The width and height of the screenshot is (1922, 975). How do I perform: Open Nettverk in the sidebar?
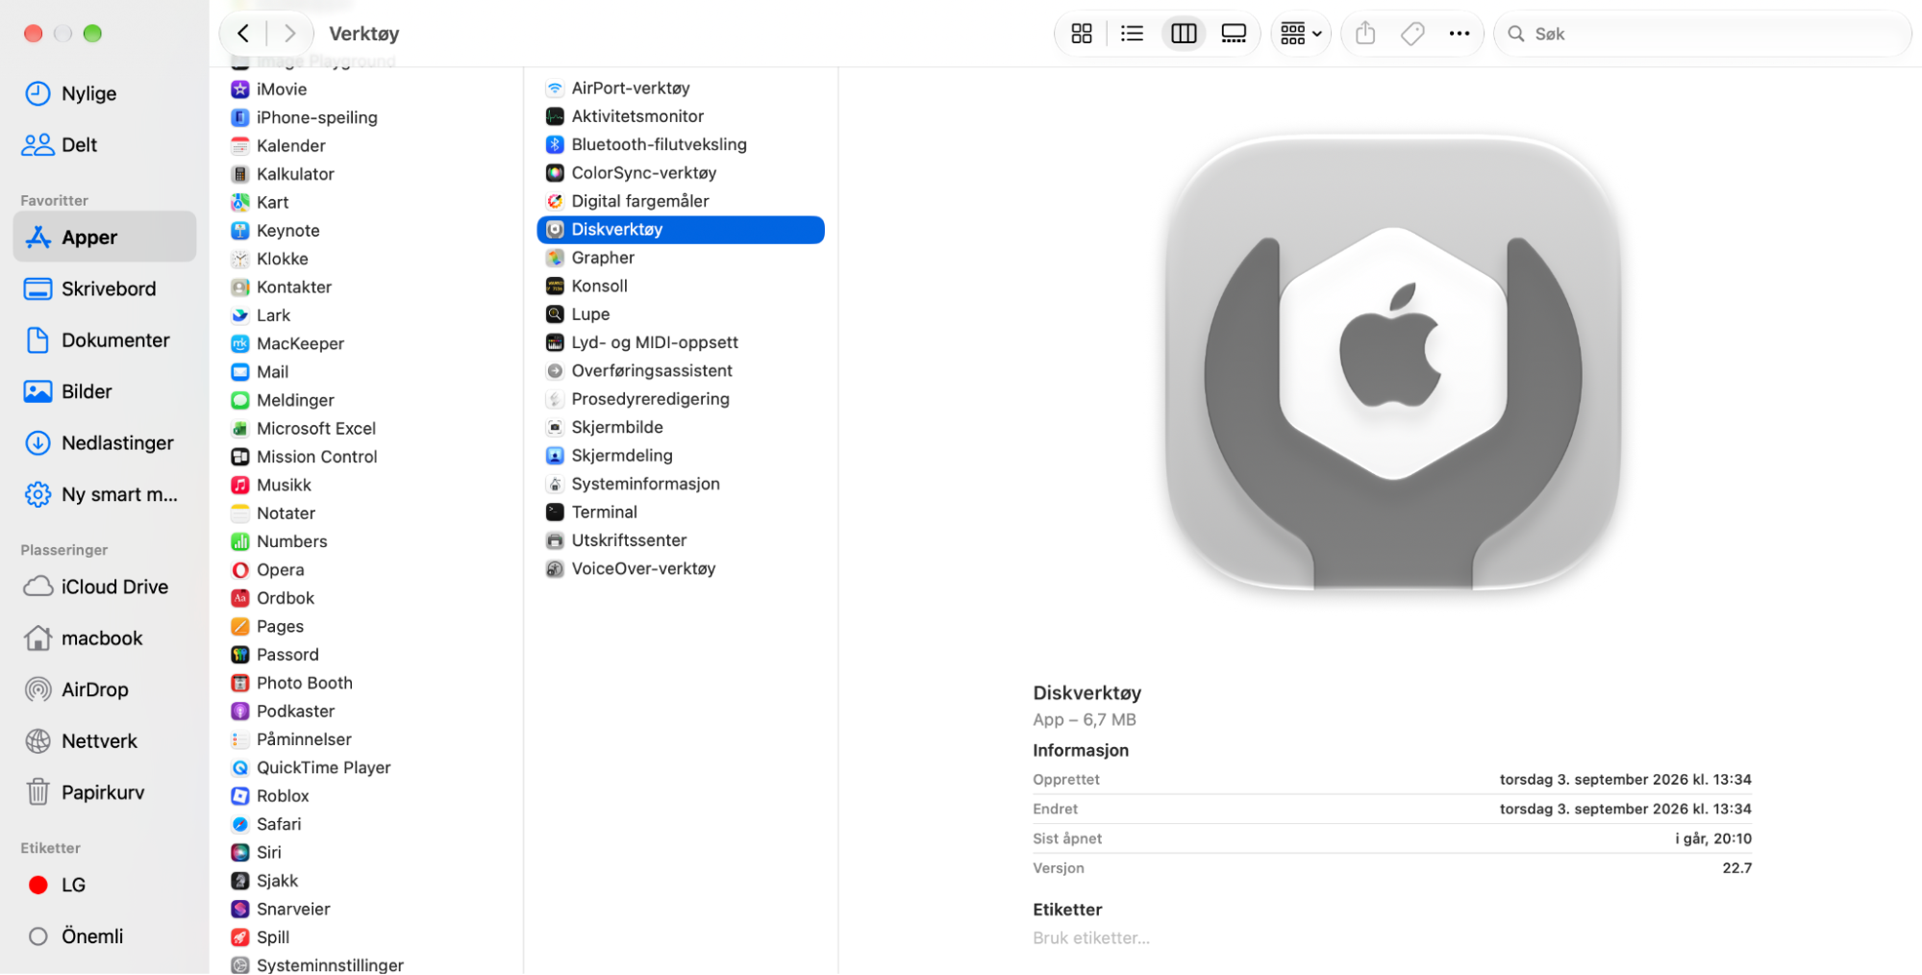[104, 740]
